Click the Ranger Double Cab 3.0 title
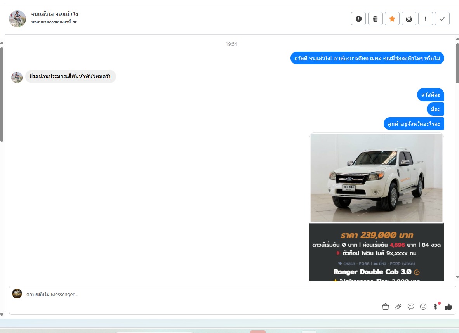 pyautogui.click(x=372, y=272)
